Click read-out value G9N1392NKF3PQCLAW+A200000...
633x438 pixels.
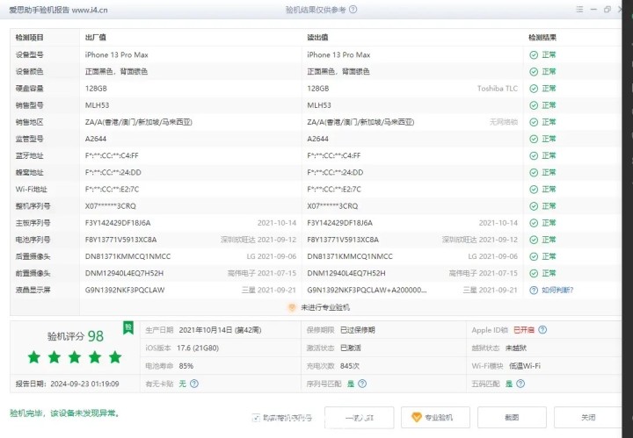[367, 291]
